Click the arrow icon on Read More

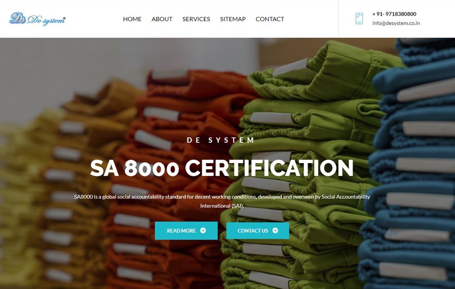click(203, 230)
